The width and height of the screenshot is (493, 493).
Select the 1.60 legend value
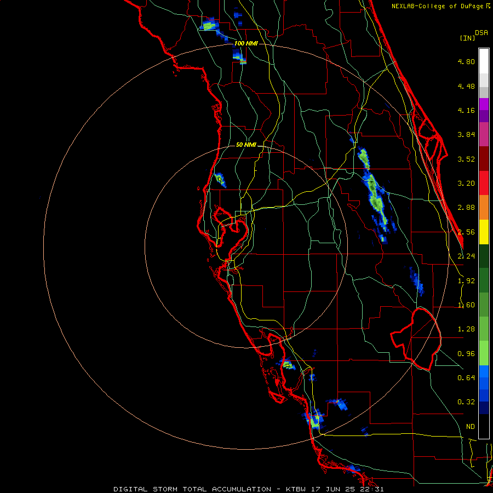[466, 305]
